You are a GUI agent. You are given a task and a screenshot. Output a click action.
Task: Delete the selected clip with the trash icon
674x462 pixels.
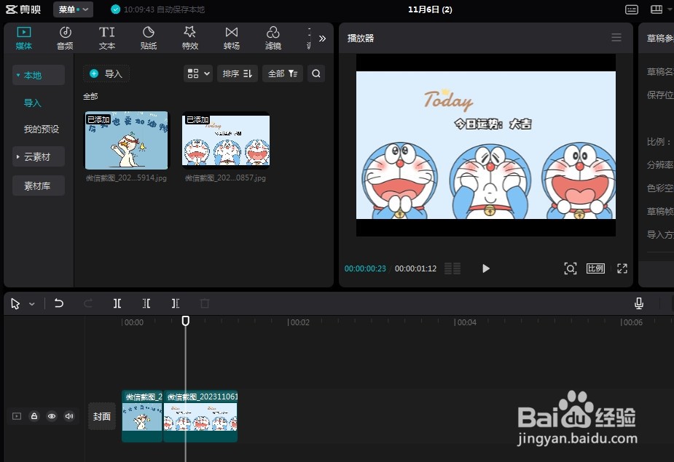205,303
